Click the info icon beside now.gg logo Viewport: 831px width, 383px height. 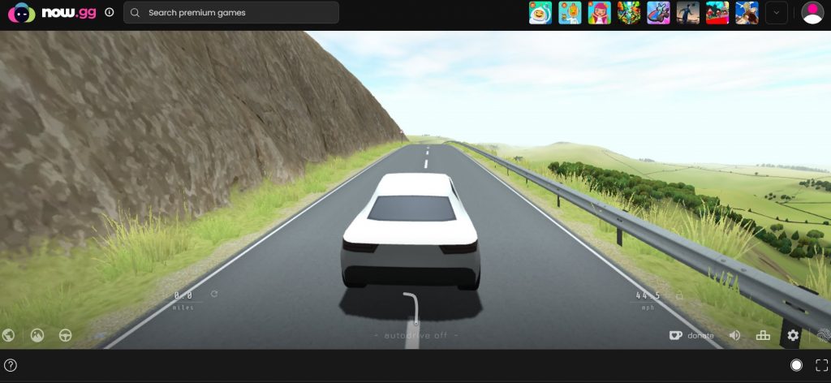tap(110, 12)
